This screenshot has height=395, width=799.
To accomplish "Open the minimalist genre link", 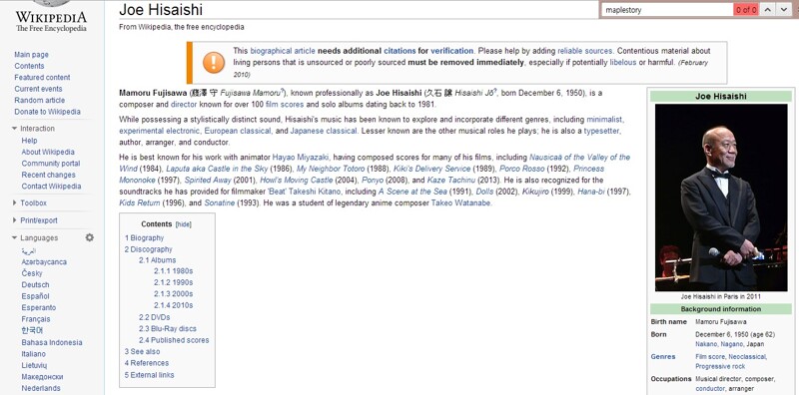I will (x=604, y=120).
